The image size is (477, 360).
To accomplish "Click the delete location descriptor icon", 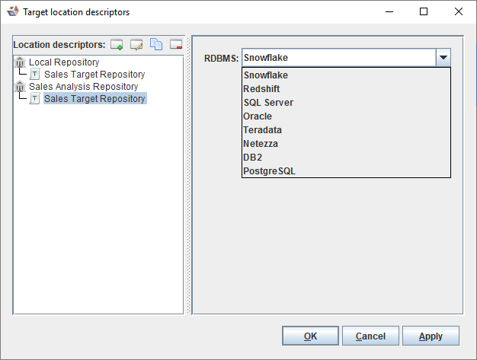I will [176, 44].
